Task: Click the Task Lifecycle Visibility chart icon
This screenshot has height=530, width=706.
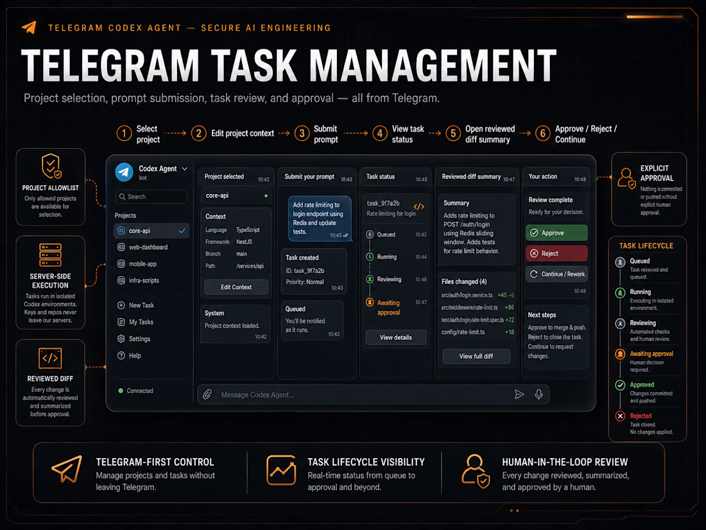Action: tap(281, 470)
